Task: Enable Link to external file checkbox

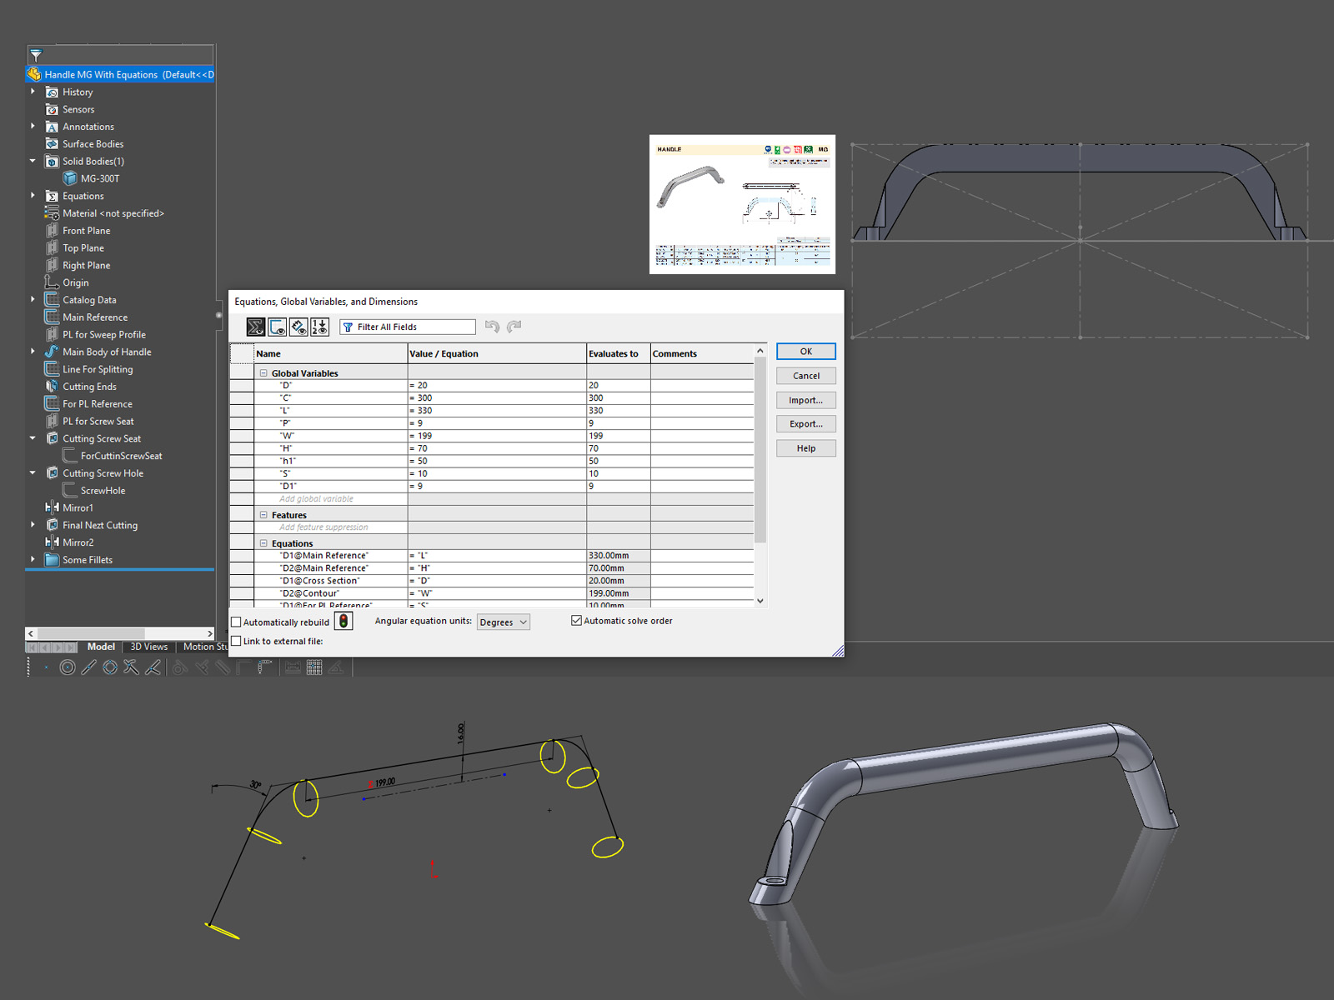Action: point(236,641)
